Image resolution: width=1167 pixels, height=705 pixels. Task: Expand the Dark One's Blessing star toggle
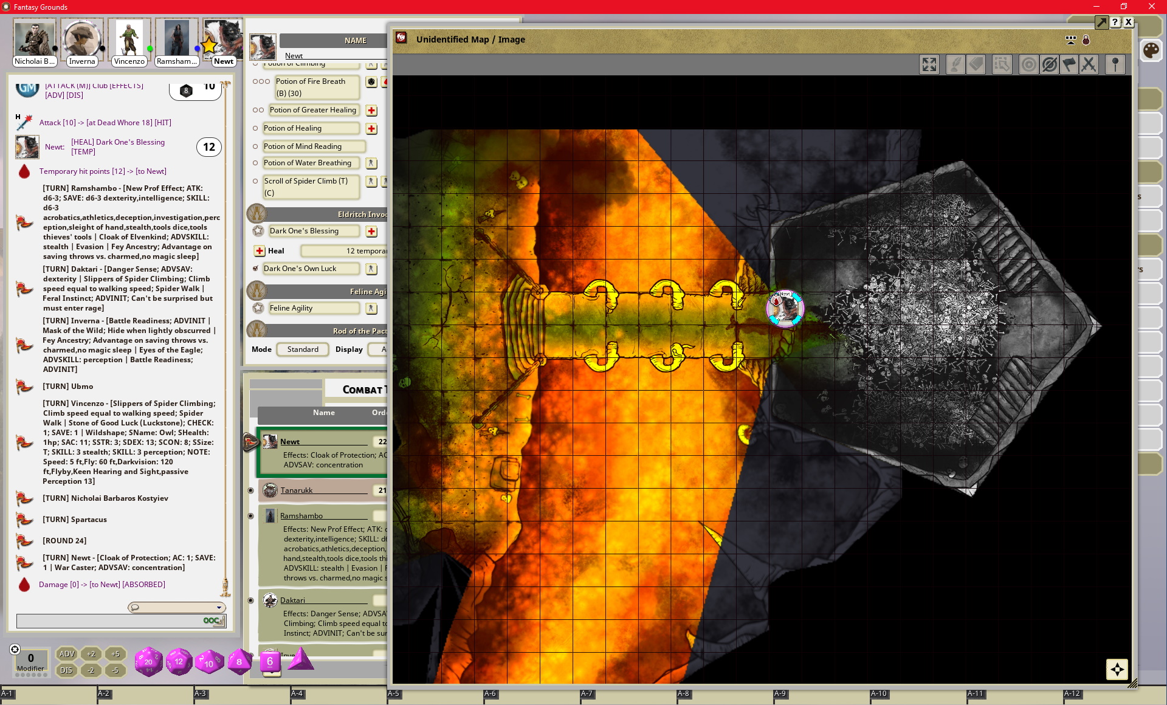pos(258,231)
